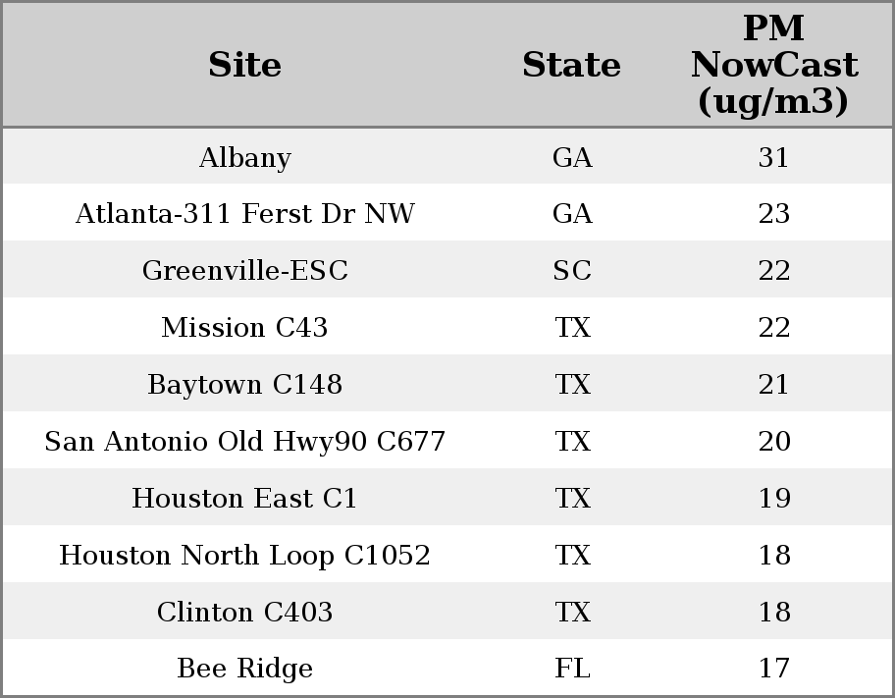Click the Site column header
The width and height of the screenshot is (895, 698).
coord(244,65)
